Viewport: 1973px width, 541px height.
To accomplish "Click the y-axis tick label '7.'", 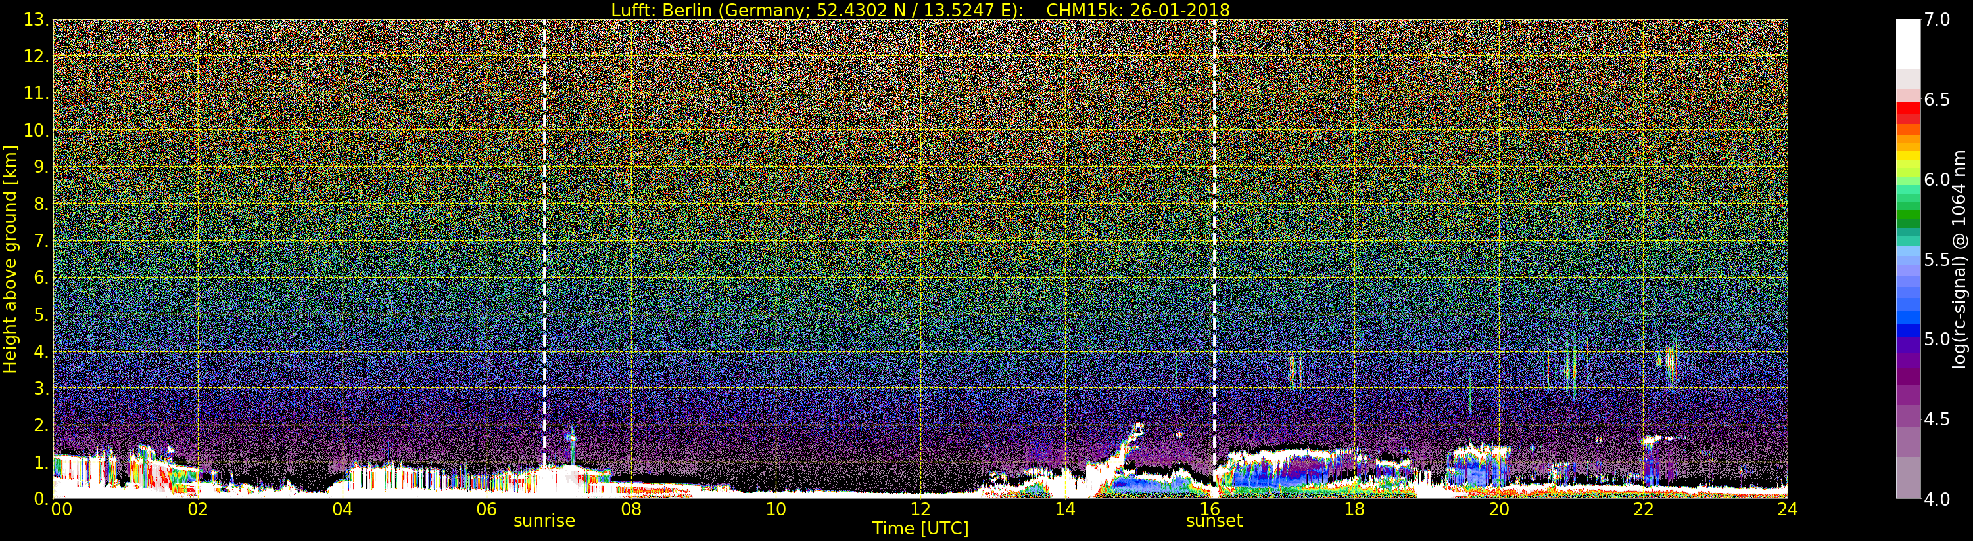I will tap(41, 241).
